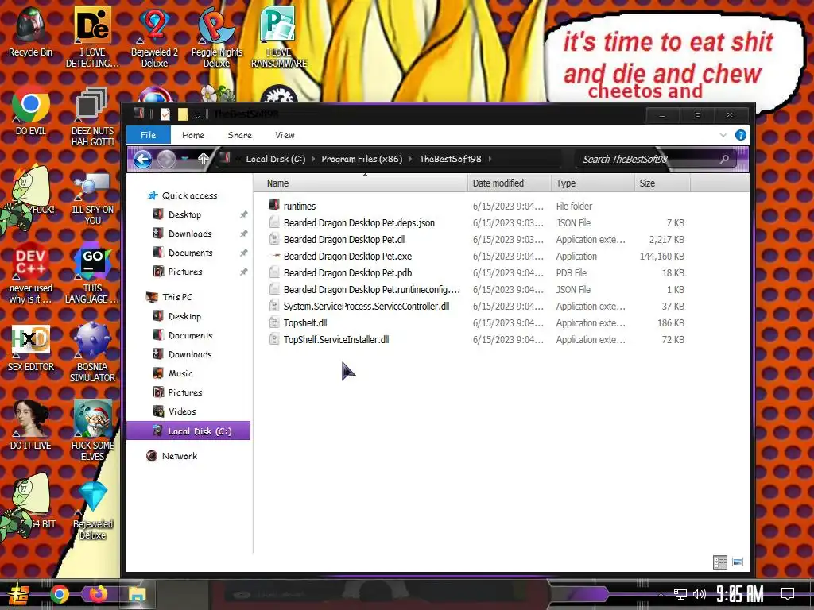
Task: Unpin Pictures from Quick access
Action: click(x=243, y=272)
